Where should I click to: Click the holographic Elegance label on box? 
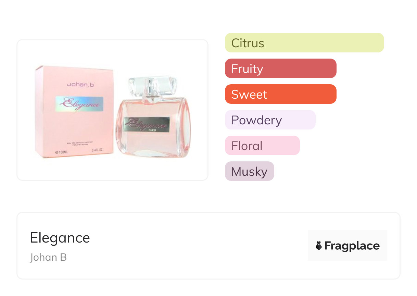click(79, 104)
